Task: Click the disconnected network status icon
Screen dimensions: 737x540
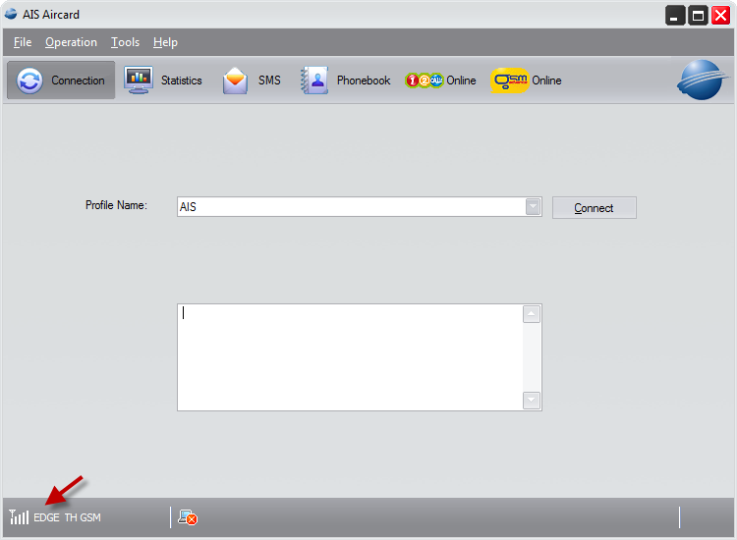Action: [x=188, y=517]
